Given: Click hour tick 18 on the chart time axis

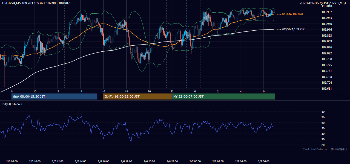Looking at the screenshot, I should (126, 91).
